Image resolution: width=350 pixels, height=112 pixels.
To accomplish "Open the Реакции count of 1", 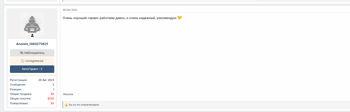I will pyautogui.click(x=53, y=89).
